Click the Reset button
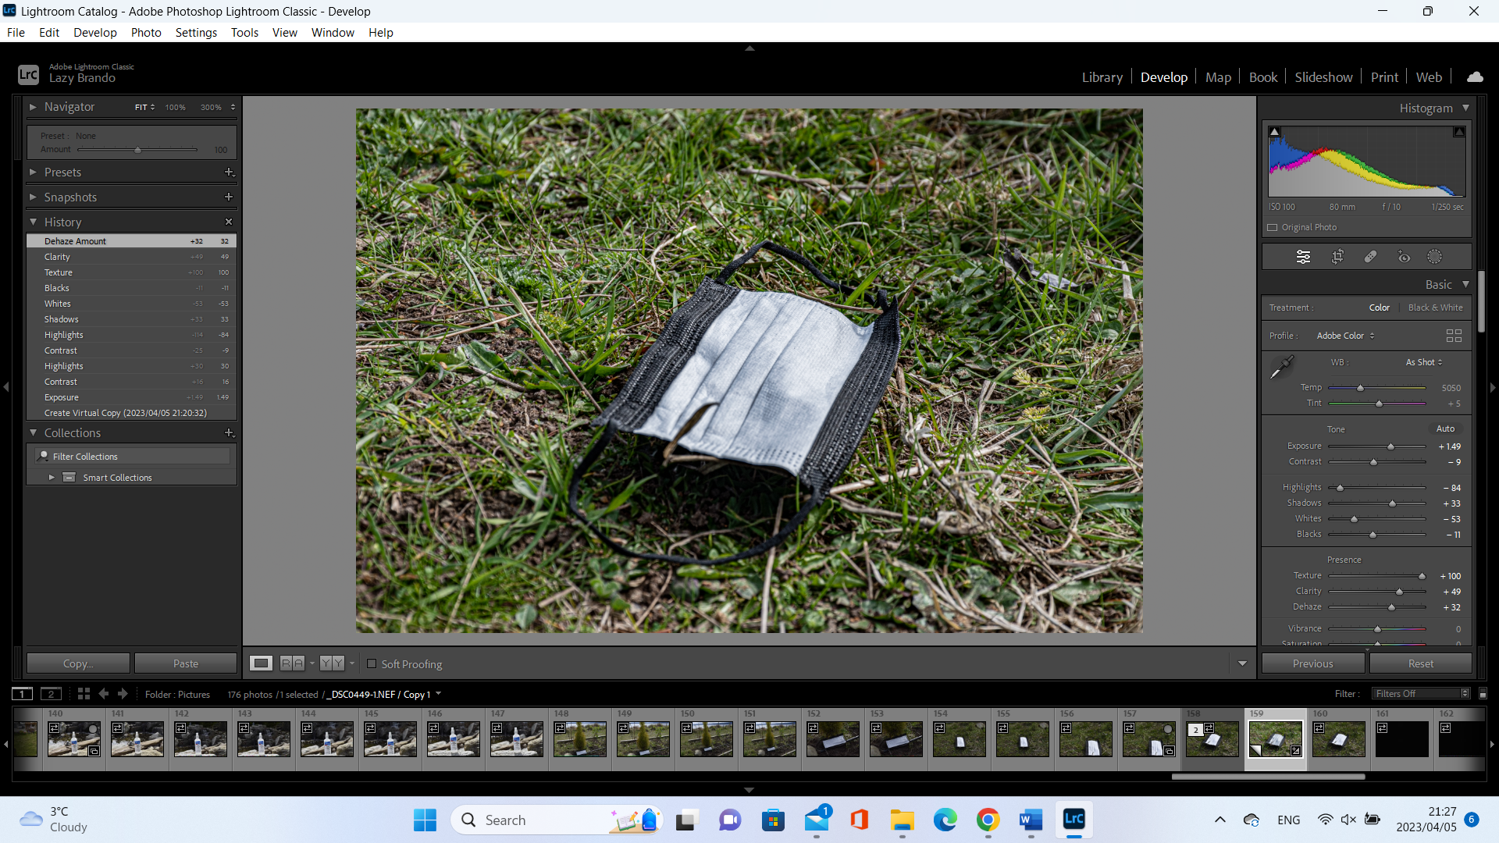 tap(1420, 663)
